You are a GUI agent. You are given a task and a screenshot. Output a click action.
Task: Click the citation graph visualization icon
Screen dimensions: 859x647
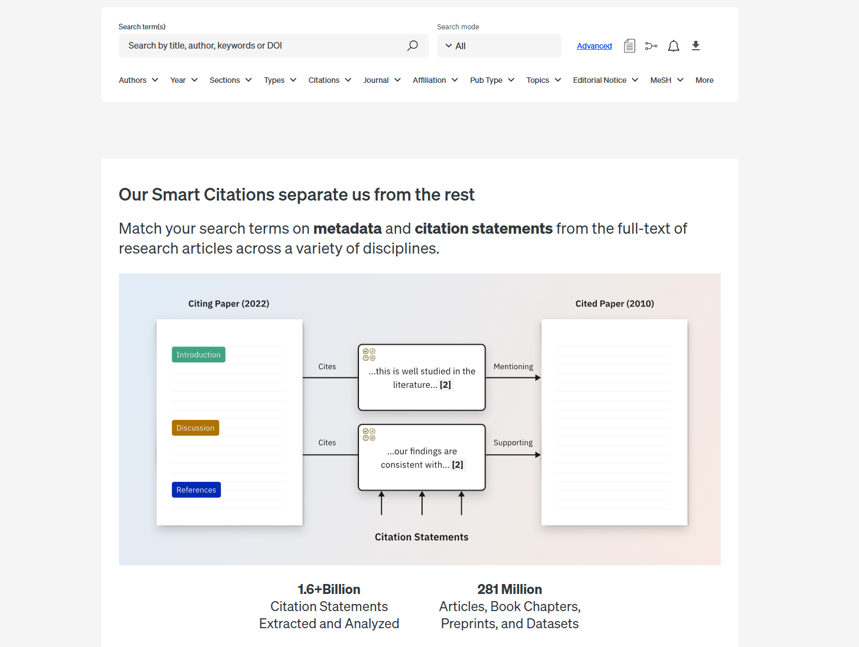click(651, 46)
